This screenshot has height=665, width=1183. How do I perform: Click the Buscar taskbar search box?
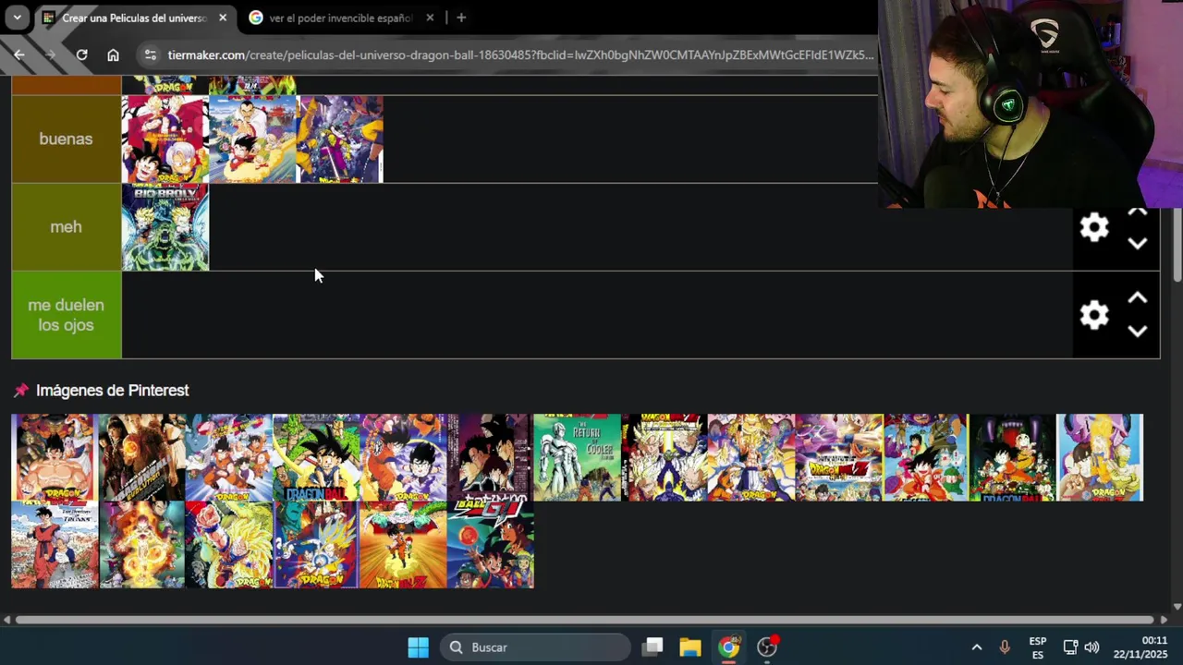536,647
